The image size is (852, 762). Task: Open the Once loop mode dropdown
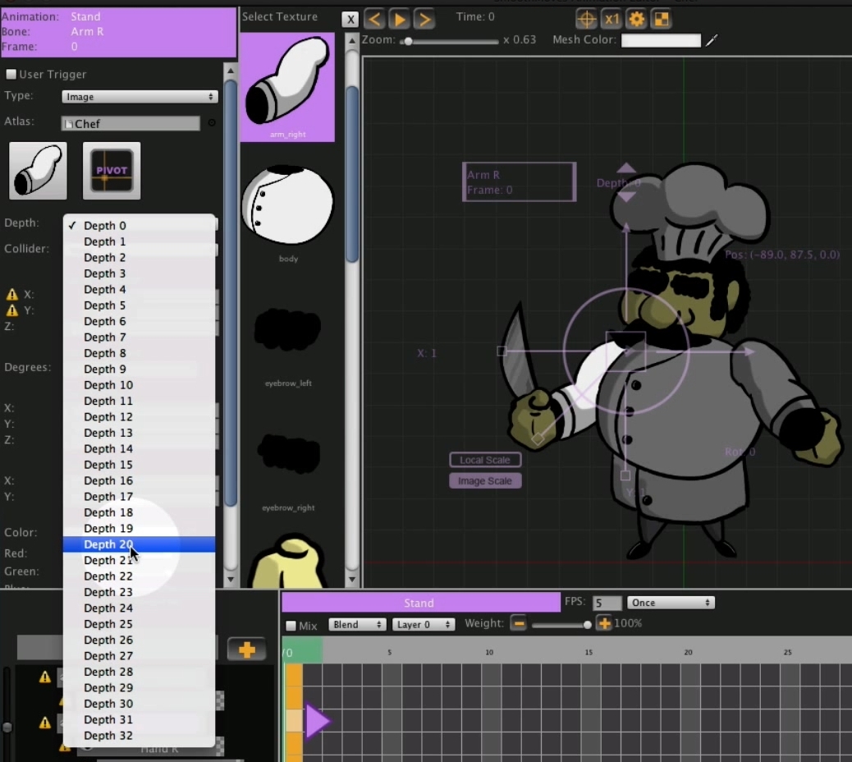coord(671,603)
